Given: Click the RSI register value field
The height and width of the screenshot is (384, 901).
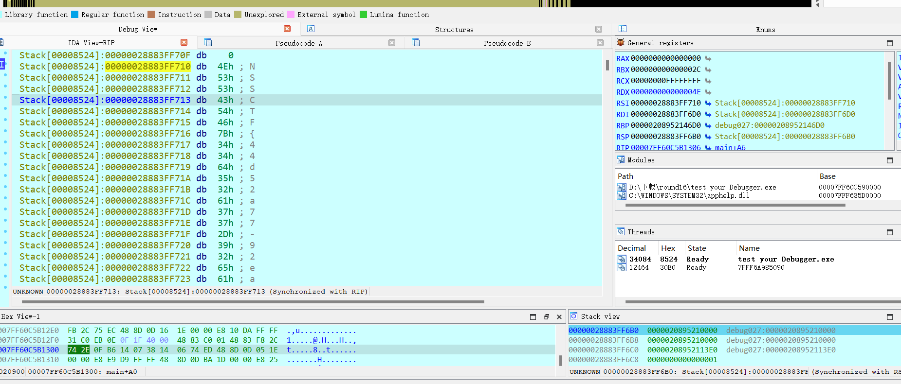Looking at the screenshot, I should (666, 103).
